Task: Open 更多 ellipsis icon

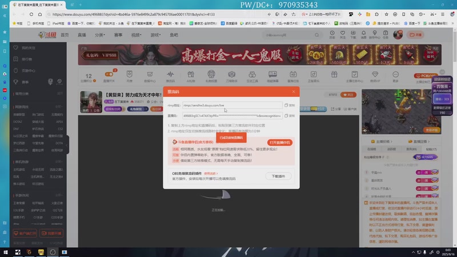Action: pyautogui.click(x=395, y=77)
